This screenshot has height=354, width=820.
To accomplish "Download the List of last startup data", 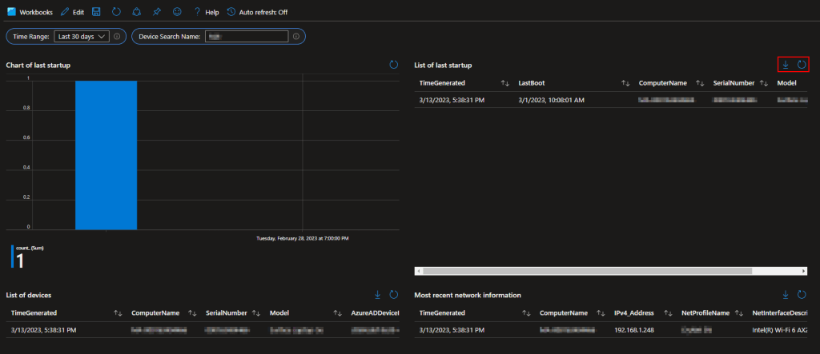I will [x=786, y=65].
